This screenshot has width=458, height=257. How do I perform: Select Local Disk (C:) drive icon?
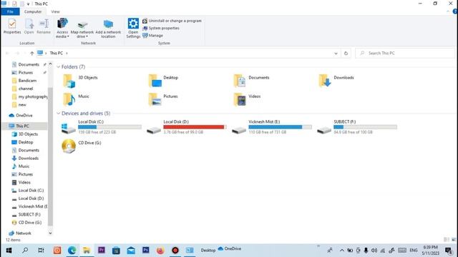click(69, 128)
